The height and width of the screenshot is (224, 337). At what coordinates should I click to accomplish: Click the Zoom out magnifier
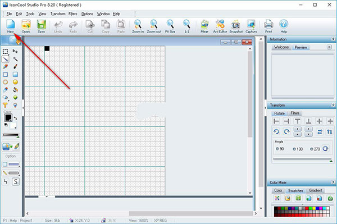tap(154, 26)
